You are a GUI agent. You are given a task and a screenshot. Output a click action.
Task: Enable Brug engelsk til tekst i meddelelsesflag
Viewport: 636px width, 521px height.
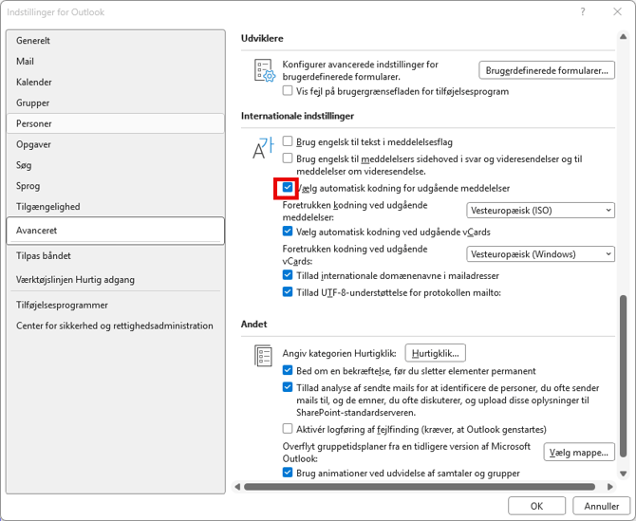coord(288,140)
